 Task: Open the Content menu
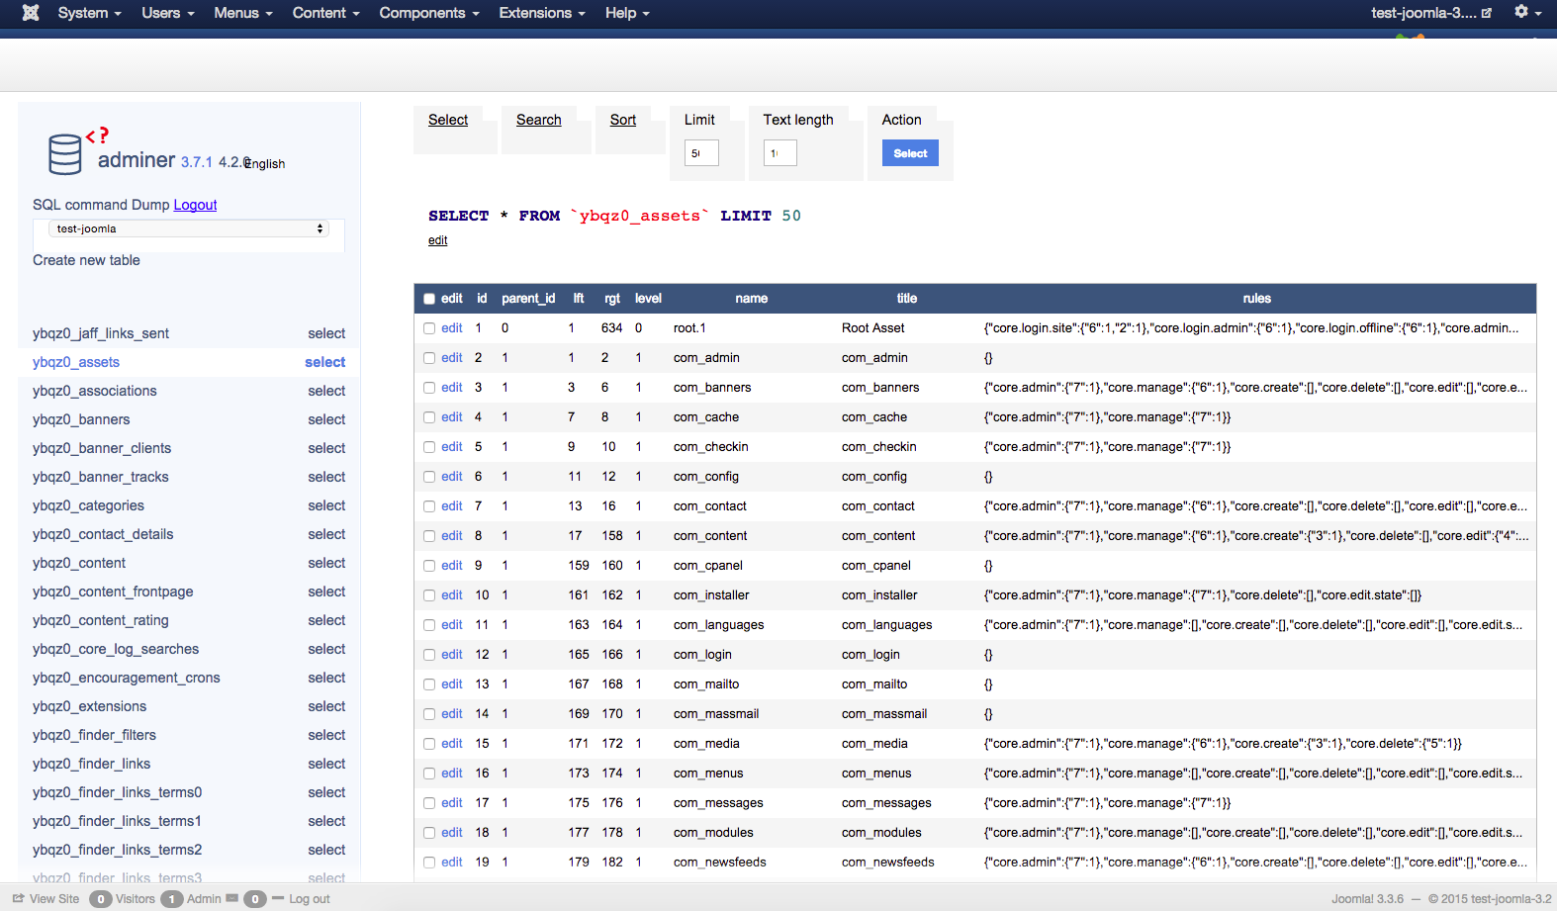pyautogui.click(x=325, y=13)
